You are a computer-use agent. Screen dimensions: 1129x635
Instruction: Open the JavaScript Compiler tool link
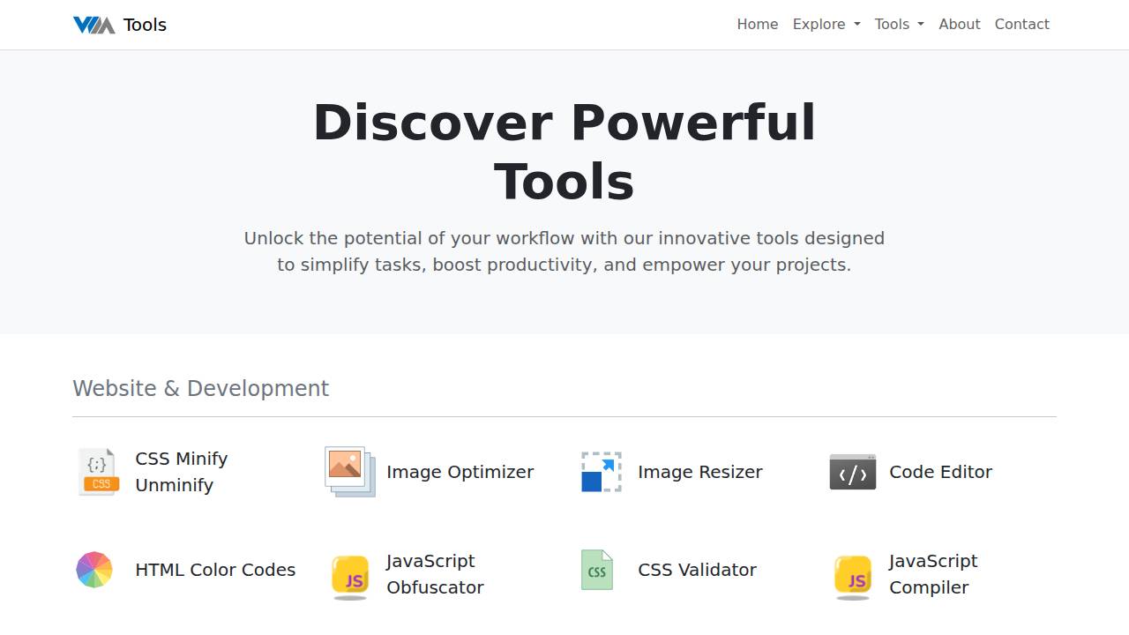(x=933, y=573)
